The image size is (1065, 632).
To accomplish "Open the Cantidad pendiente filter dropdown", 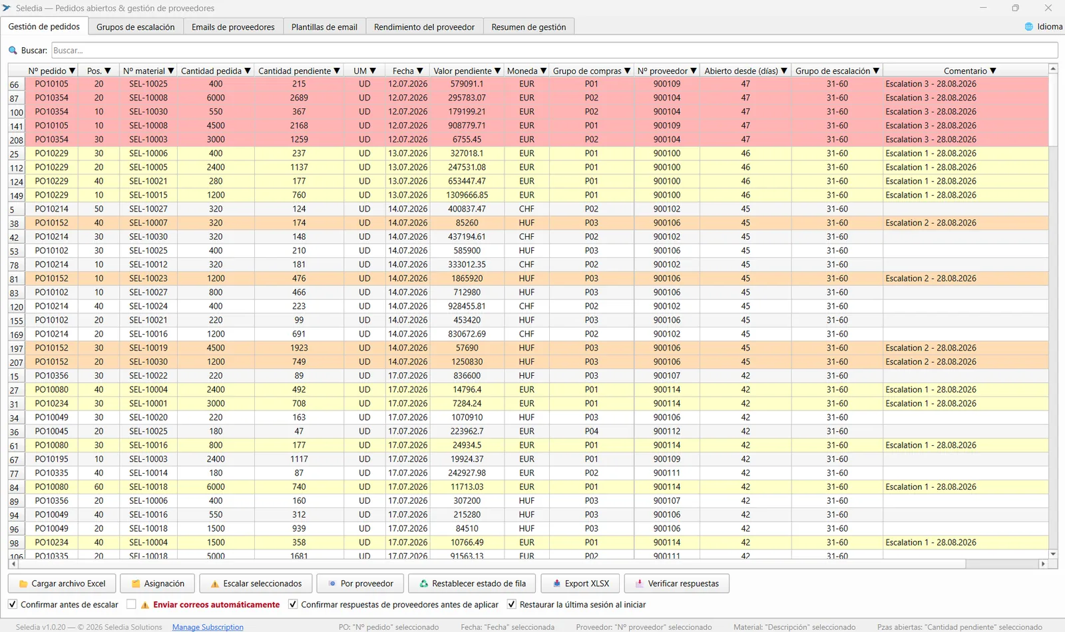I will [x=337, y=71].
